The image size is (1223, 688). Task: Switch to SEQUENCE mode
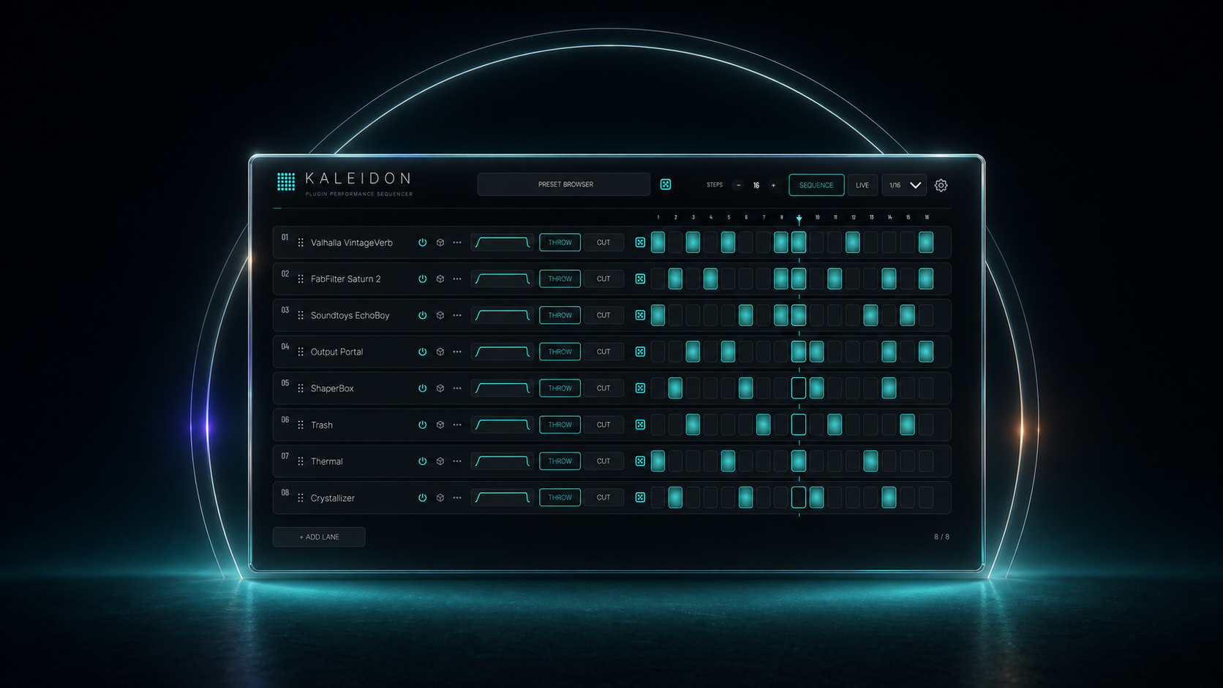(x=816, y=185)
